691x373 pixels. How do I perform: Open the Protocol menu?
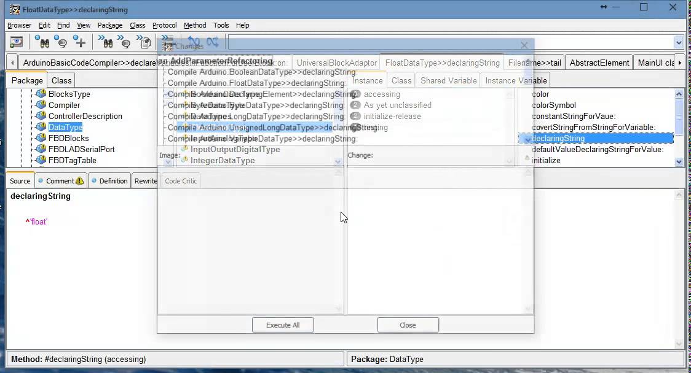pos(164,25)
